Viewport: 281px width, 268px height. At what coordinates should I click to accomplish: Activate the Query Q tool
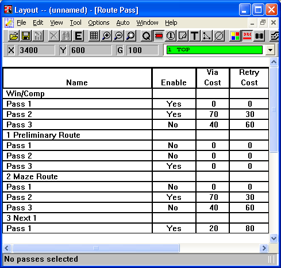click(x=147, y=36)
